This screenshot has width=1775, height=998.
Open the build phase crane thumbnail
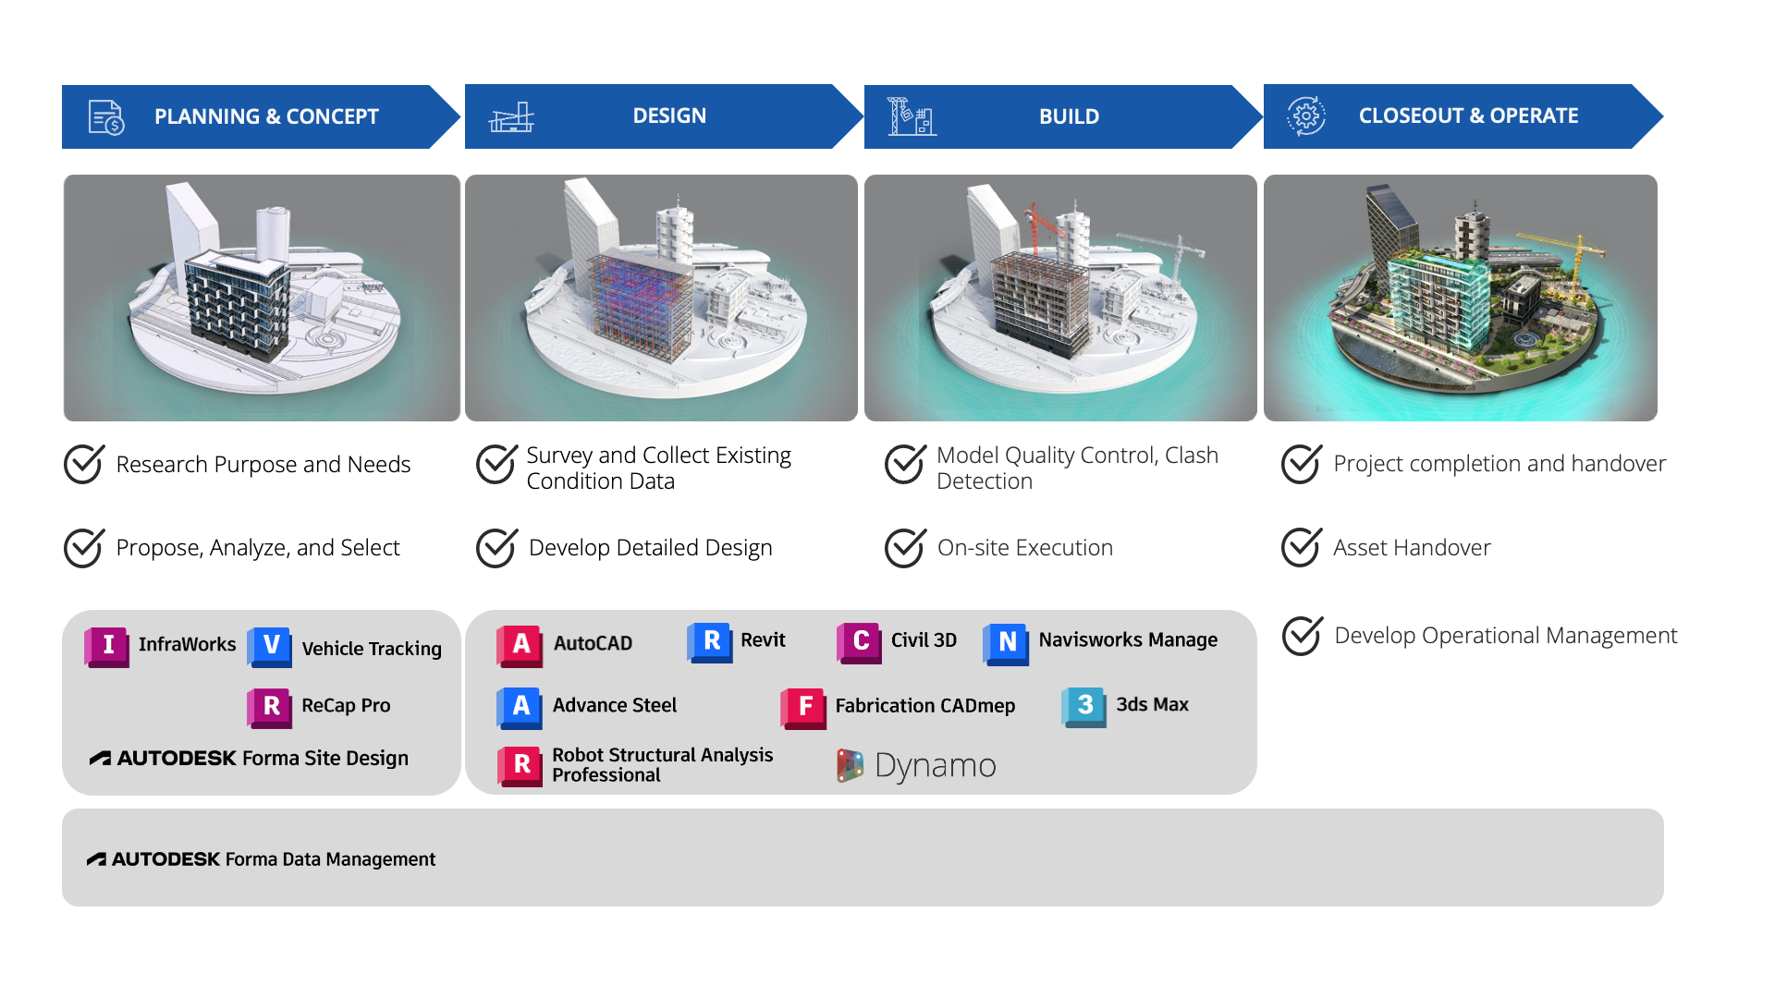tap(1060, 298)
